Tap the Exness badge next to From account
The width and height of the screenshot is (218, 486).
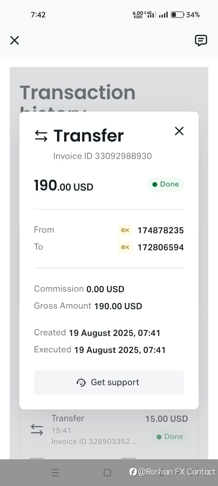(x=125, y=230)
